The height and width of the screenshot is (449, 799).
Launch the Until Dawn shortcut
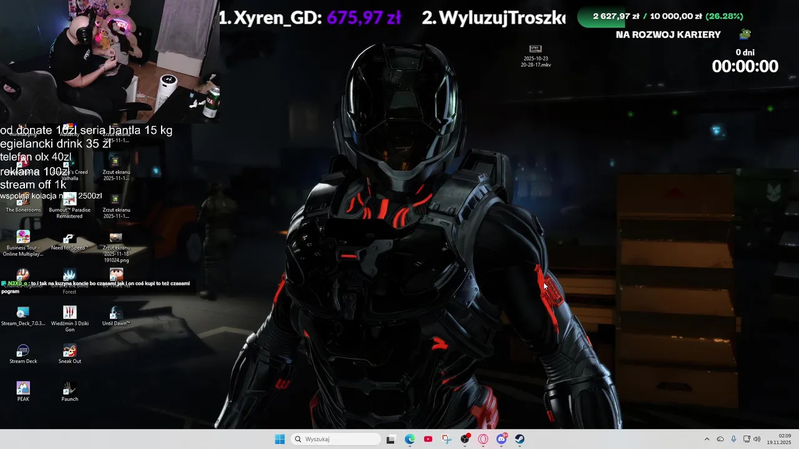click(x=115, y=317)
